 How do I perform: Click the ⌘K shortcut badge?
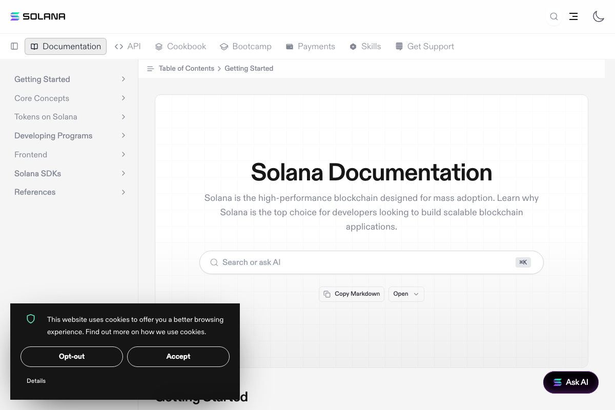[523, 262]
